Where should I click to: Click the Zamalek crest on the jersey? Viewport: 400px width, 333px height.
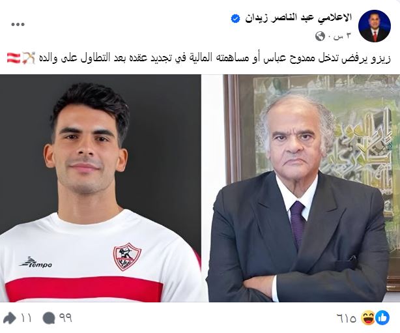click(x=127, y=257)
